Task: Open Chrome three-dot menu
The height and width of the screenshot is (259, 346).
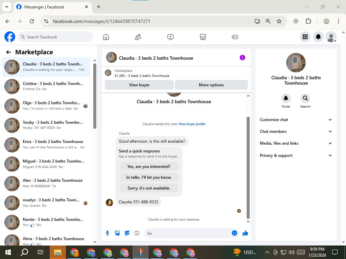Action: coord(339,21)
